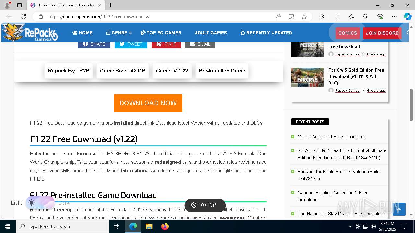Go to HOME menu item

82,33
